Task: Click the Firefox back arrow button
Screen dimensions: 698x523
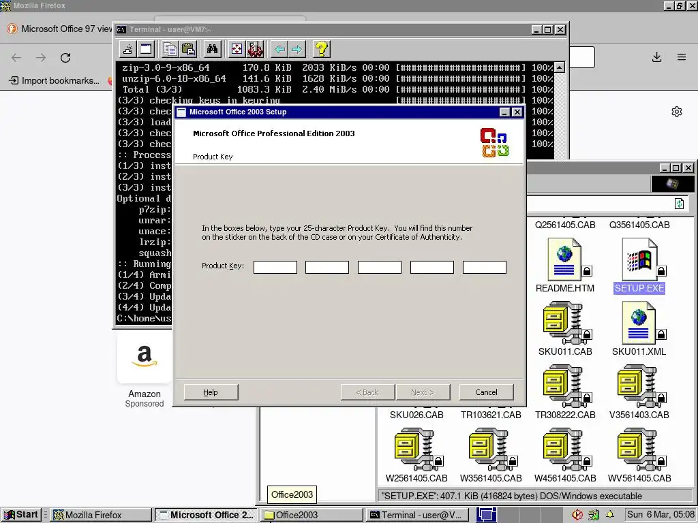Action: point(16,57)
